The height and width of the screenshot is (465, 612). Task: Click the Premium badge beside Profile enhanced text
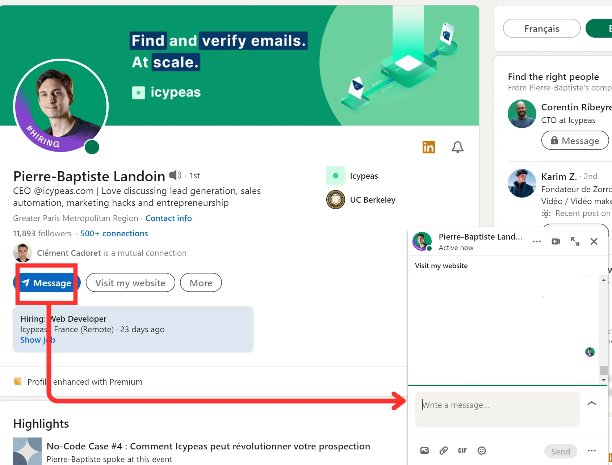[x=18, y=381]
